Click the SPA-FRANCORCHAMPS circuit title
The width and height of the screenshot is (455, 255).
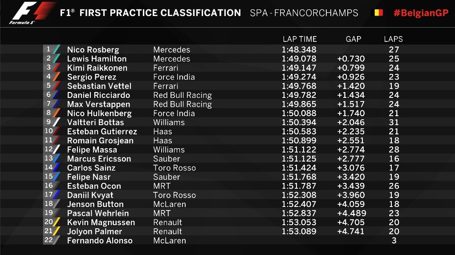pyautogui.click(x=304, y=13)
